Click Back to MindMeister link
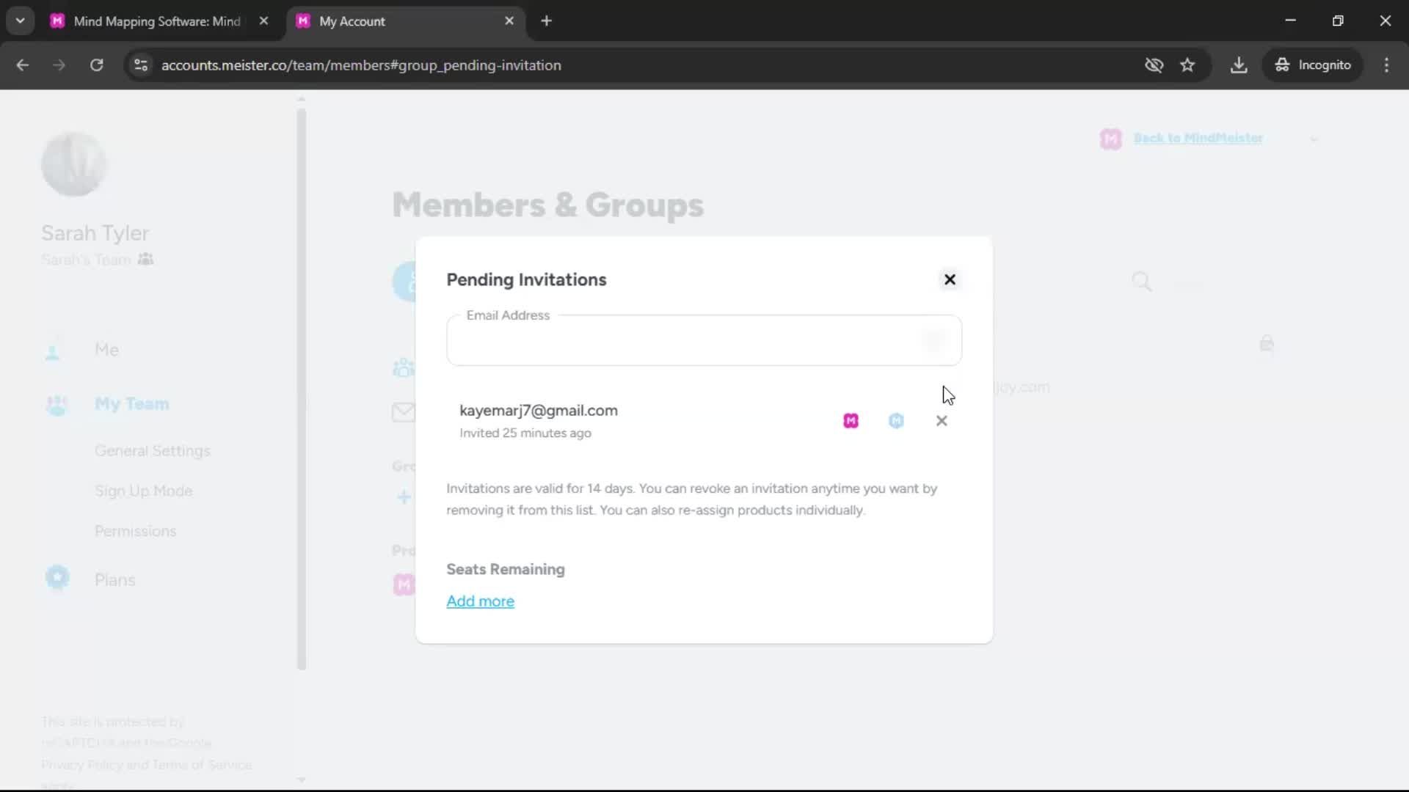Viewport: 1409px width, 792px height. 1198,138
